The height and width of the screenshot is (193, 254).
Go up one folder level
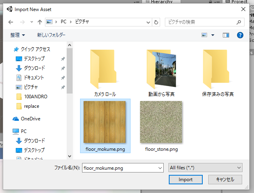pyautogui.click(x=40, y=22)
